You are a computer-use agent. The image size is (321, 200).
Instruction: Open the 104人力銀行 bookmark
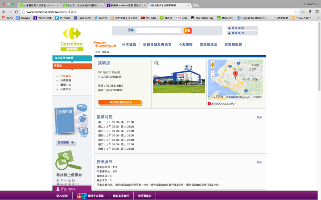coord(301,18)
